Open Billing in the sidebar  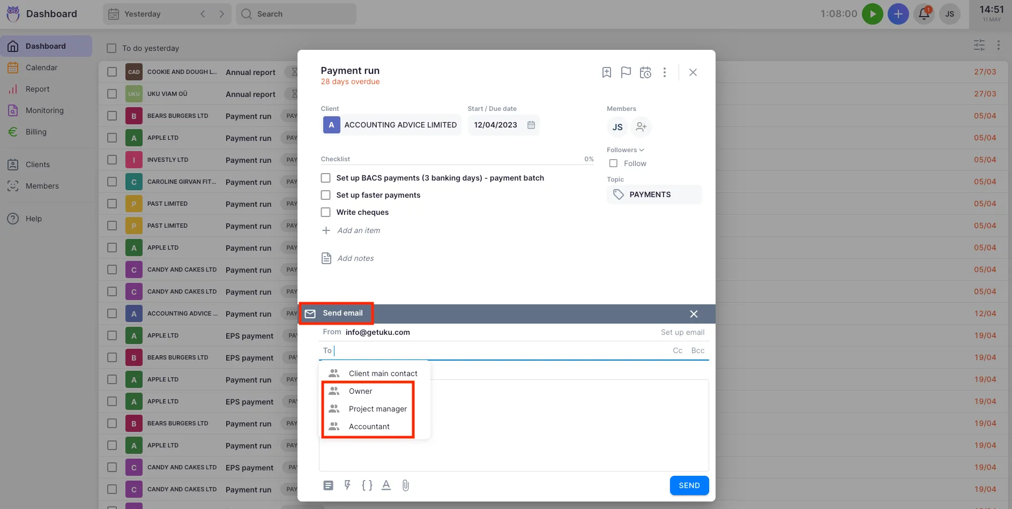pos(36,132)
